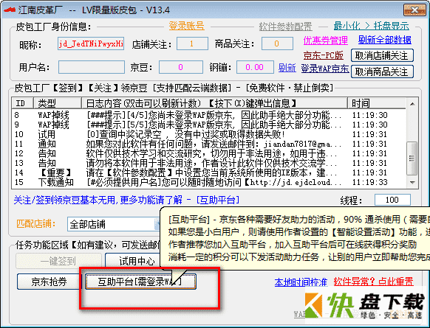Image resolution: width=430 pixels, height=328 pixels.
Task: Open 登录WAP京东 link
Action: tap(325, 68)
